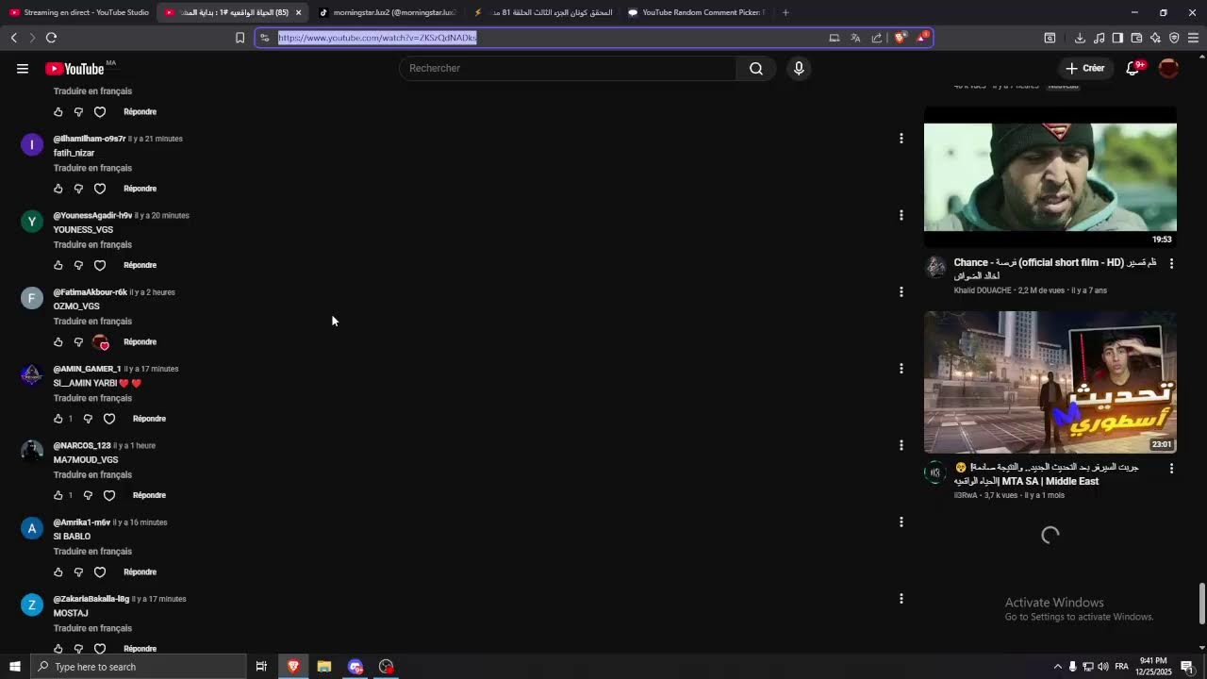This screenshot has height=679, width=1207.
Task: Open more options for the Chance video
Action: coord(1171,263)
